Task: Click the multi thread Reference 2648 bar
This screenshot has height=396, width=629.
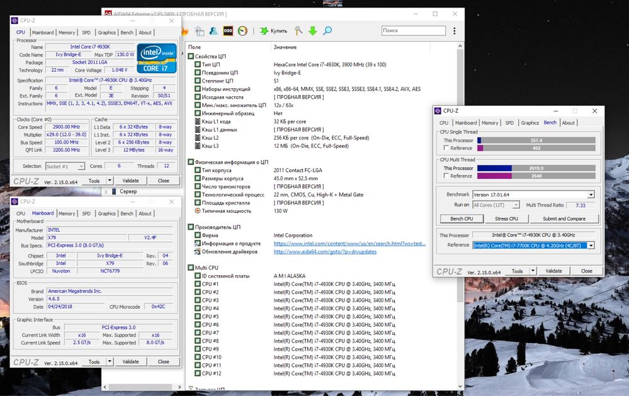Action: 536,176
